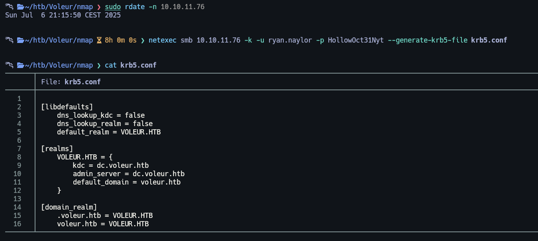The image size is (538, 241).
Task: Click the prompt arrow before netexec
Action: click(143, 40)
